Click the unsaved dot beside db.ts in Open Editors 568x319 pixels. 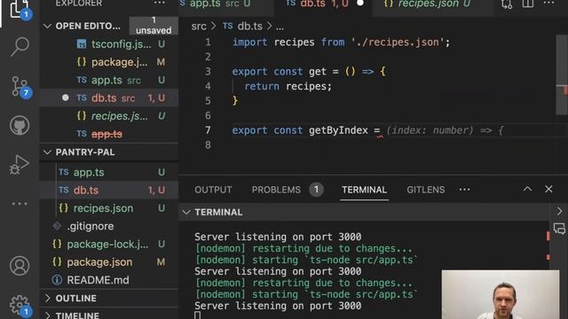65,97
